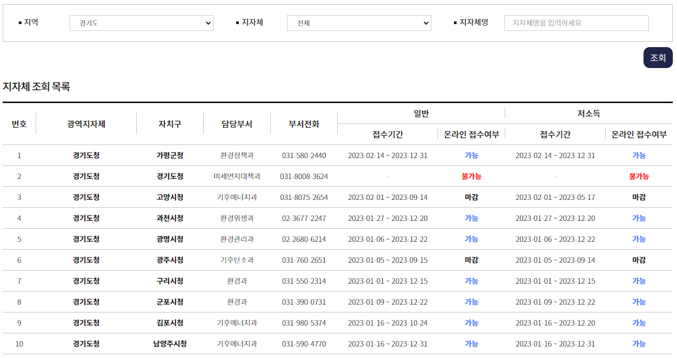Click the 저소득 group column header
The width and height of the screenshot is (677, 358).
(589, 113)
